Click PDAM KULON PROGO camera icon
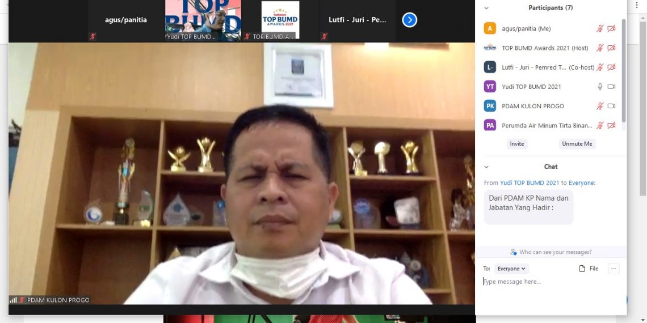Screen dimensions: 647x323 611,106
